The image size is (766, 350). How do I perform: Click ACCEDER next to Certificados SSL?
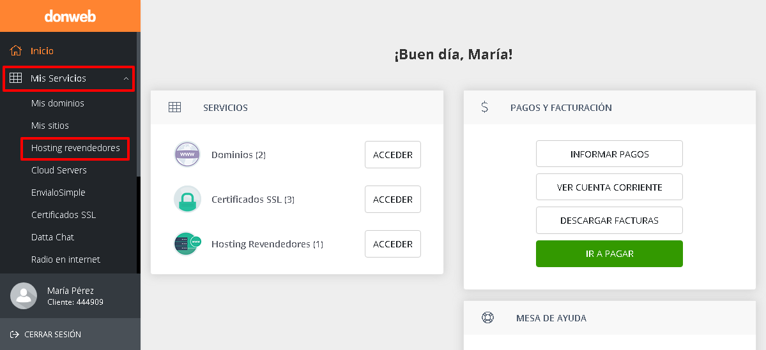[393, 200]
